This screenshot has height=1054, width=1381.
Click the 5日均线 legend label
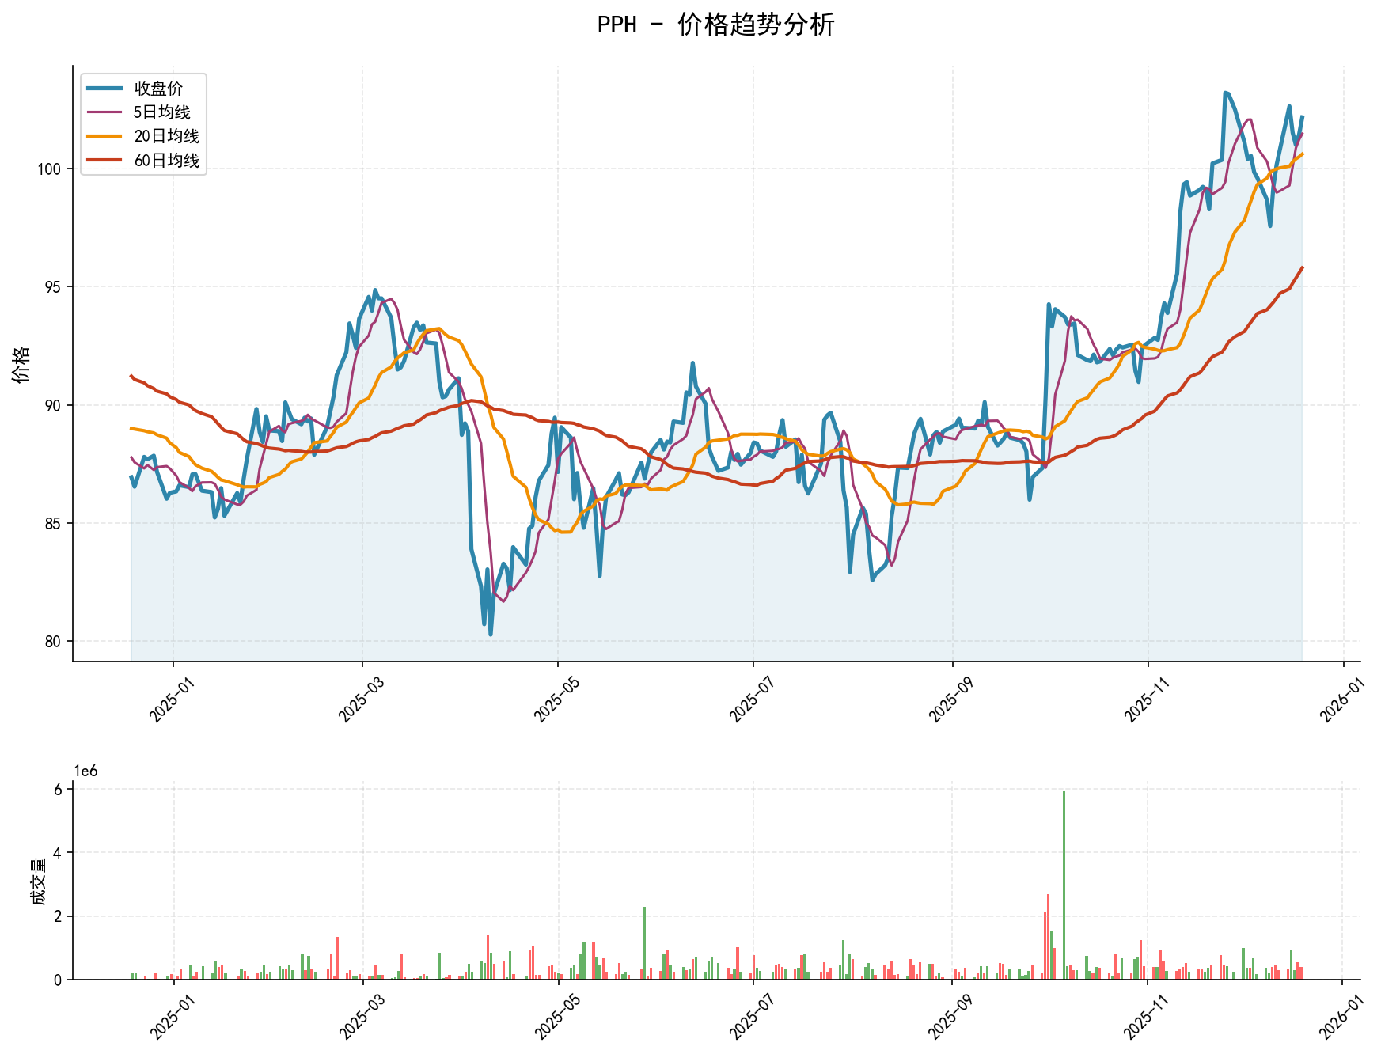pos(161,112)
